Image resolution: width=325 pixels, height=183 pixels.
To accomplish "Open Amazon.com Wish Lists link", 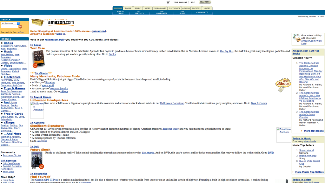I will click(x=311, y=42).
